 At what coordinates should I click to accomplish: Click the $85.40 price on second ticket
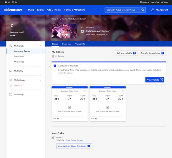pos(94,119)
